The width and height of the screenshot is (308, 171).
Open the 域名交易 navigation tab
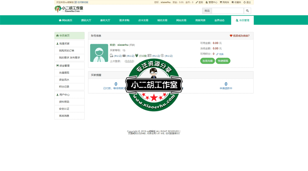pyautogui.click(x=162, y=20)
